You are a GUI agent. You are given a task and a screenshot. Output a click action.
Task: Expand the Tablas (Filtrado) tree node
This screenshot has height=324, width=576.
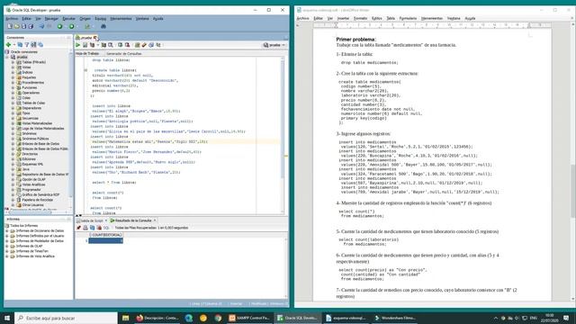(x=13, y=62)
